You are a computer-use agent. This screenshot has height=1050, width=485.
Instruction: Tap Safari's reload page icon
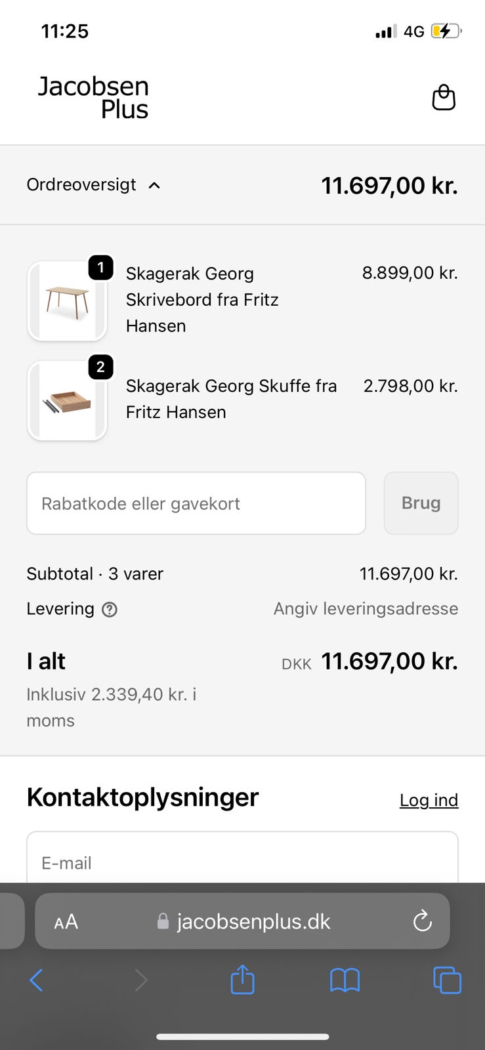(422, 921)
